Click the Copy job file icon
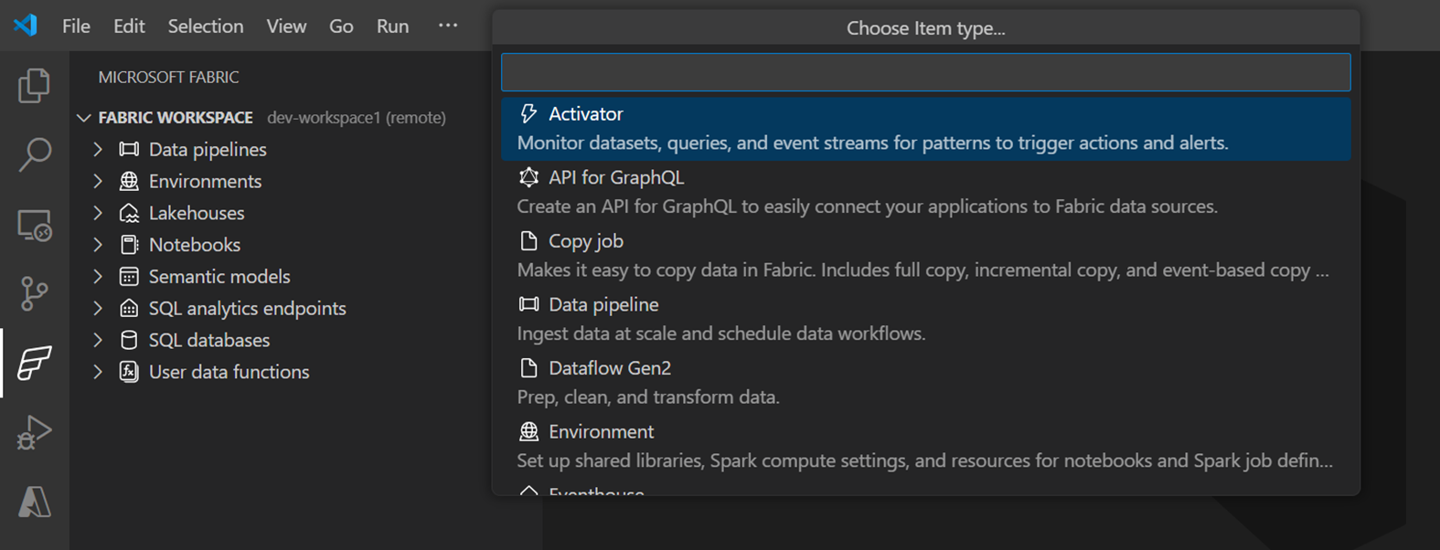This screenshot has height=550, width=1440. pos(528,240)
